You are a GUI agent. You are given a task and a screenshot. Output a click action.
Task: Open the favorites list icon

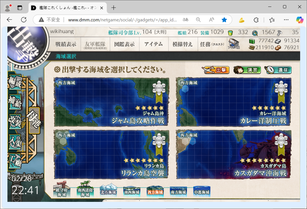pos(272,20)
